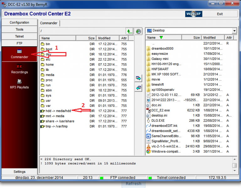Viewport: 241px width, 188px height.
Task: Expand the Desktop location dropdown
Action: pos(234,31)
